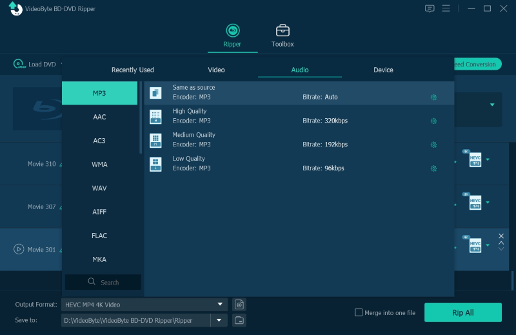Switch to the Device tab
Image resolution: width=516 pixels, height=335 pixels.
383,70
